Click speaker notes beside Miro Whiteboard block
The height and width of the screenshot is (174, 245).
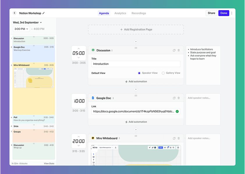pyautogui.click(x=203, y=150)
